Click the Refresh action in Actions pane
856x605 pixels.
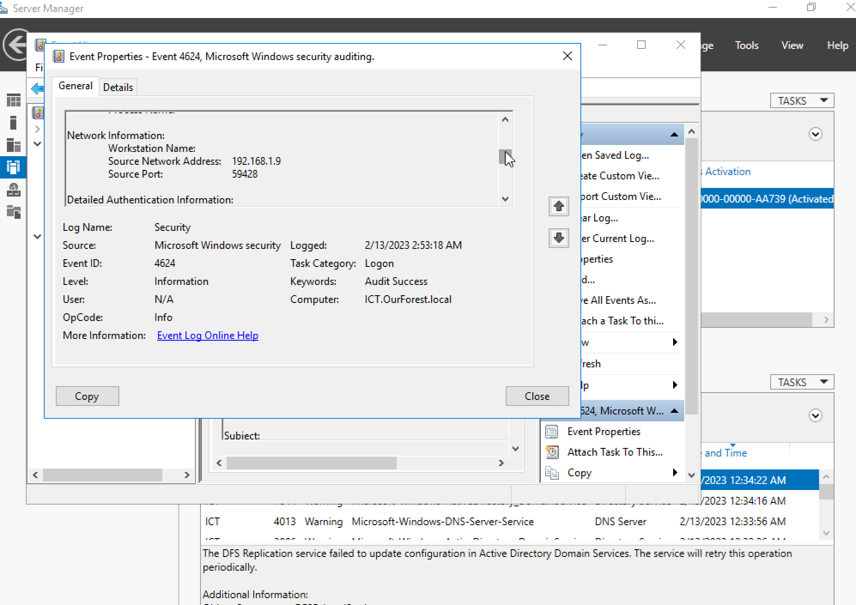click(x=591, y=363)
